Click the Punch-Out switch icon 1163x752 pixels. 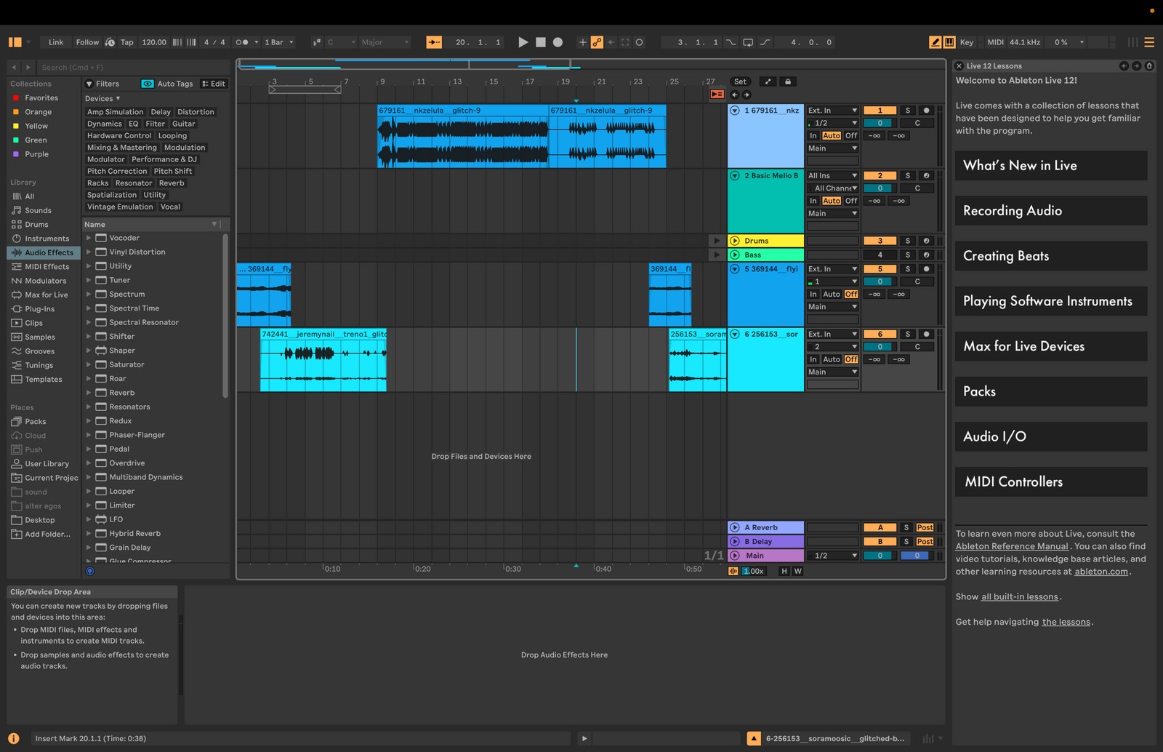coord(765,42)
